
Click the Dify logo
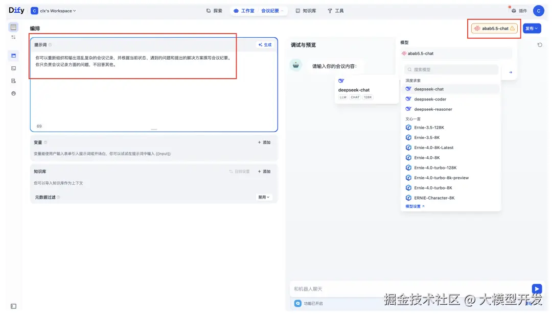click(x=16, y=10)
